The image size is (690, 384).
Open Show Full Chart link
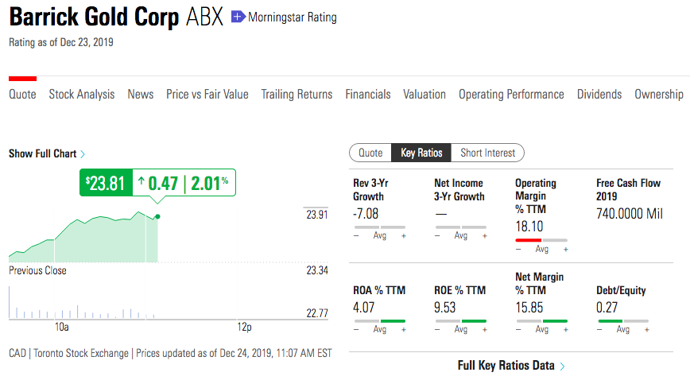[42, 153]
